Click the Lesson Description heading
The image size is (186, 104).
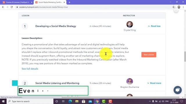32,38
